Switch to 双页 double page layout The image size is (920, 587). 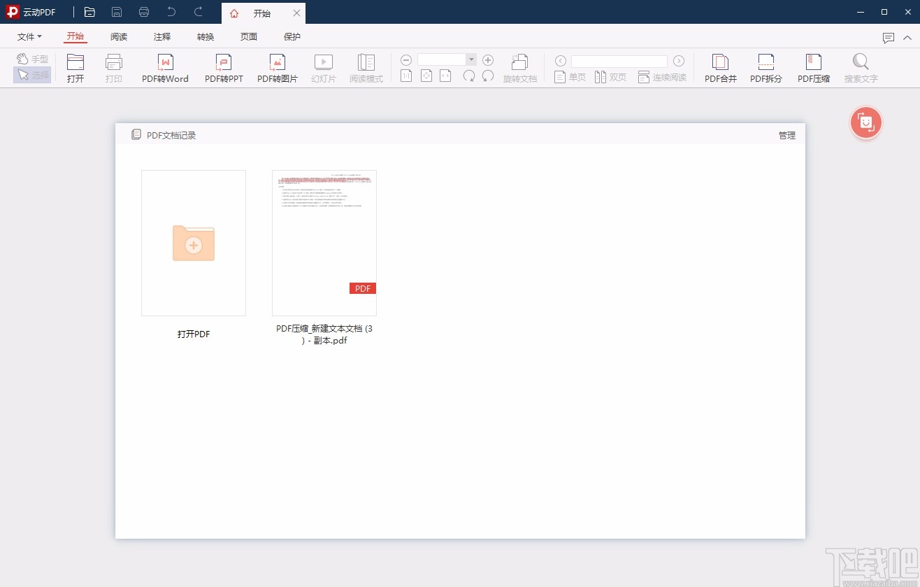pos(610,77)
